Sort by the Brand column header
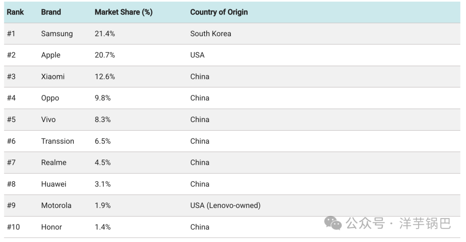This screenshot has height=242, width=466. tap(51, 12)
